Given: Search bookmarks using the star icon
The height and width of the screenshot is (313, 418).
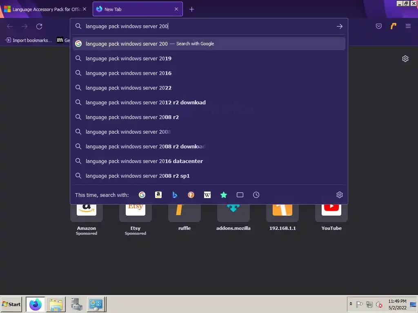Looking at the screenshot, I should (x=224, y=195).
